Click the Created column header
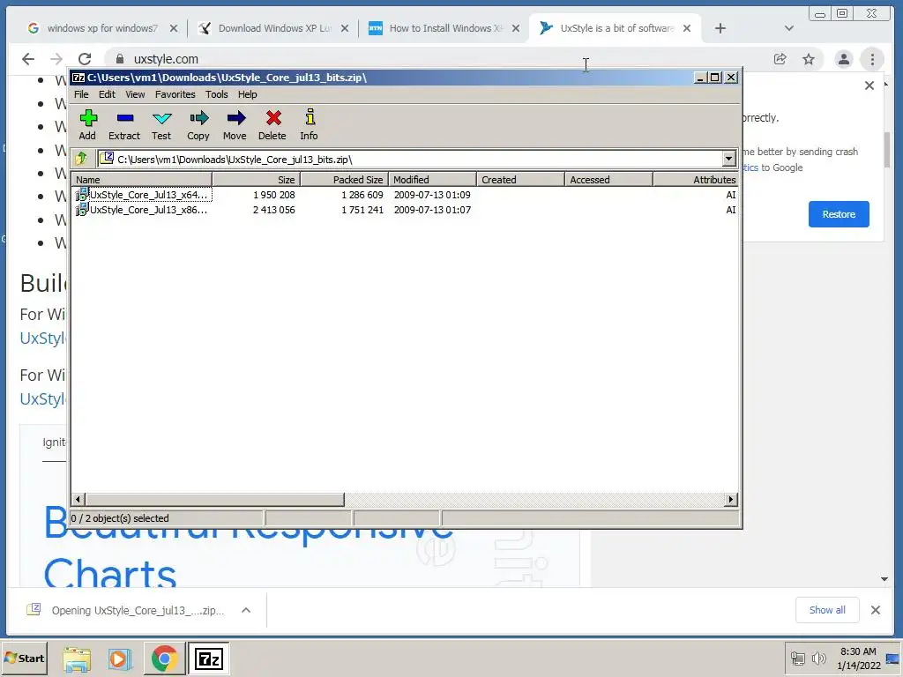Viewport: 903px width, 677px height. 520,180
